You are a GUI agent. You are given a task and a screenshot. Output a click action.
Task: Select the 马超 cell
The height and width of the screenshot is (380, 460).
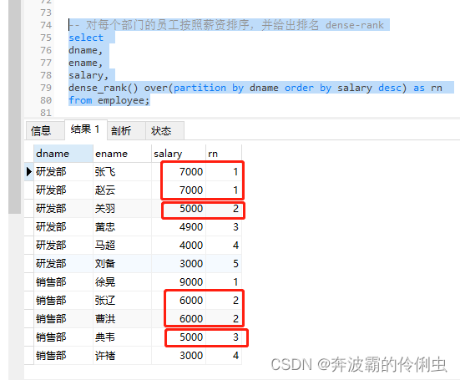pyautogui.click(x=123, y=246)
